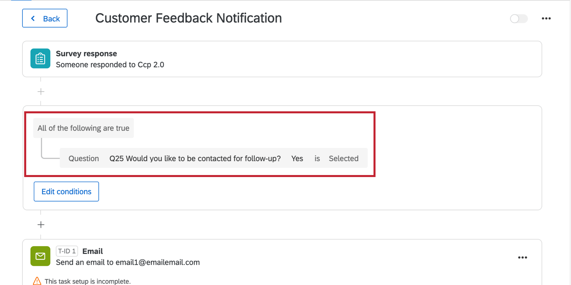Open the Email task title
This screenshot has width=571, height=285.
pyautogui.click(x=93, y=251)
